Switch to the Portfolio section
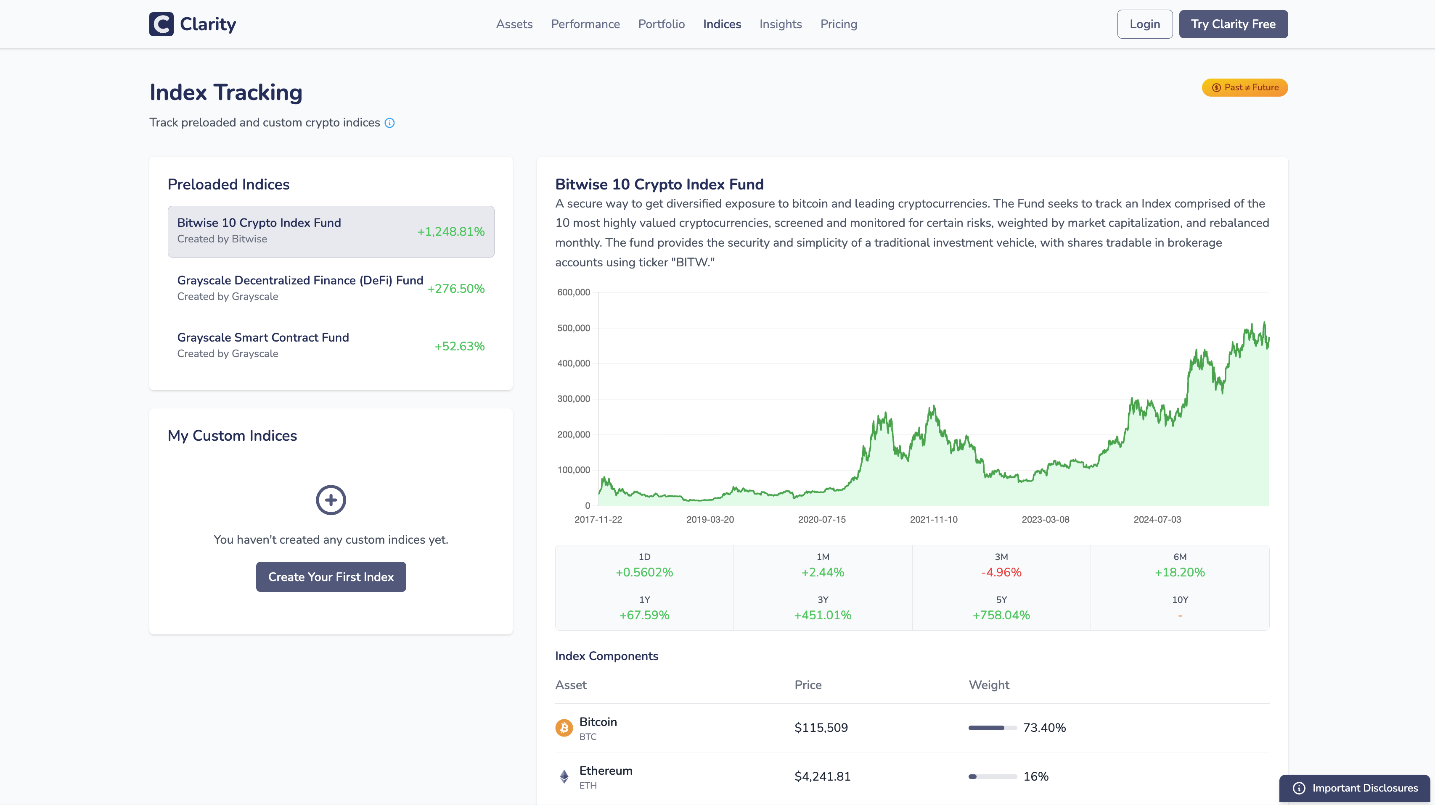 pos(661,24)
